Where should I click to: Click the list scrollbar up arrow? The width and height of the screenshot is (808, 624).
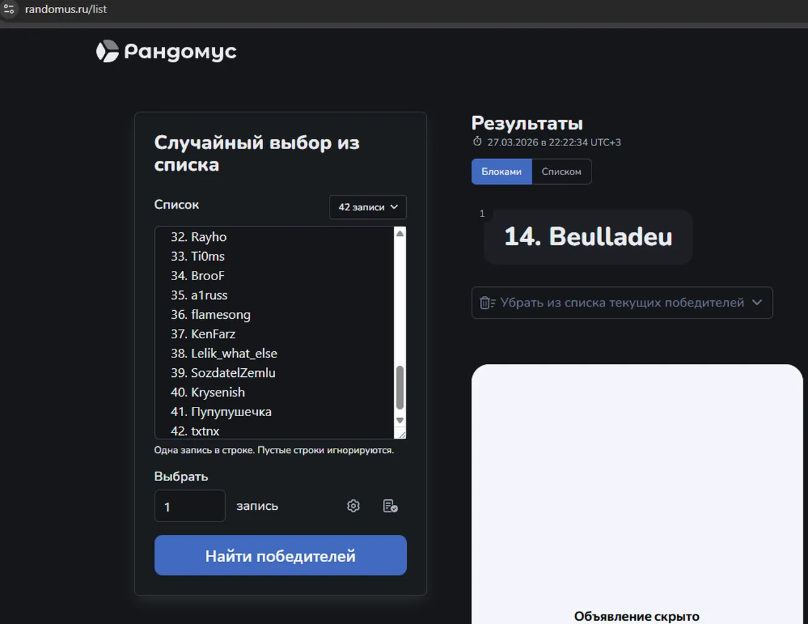[x=400, y=233]
